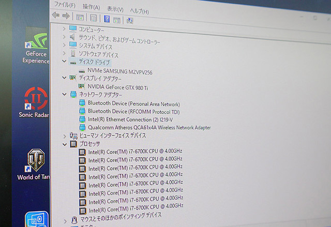Image resolution: width=331 pixels, height=227 pixels.
Task: Collapse the ネットワーク アダプター node
Action: tap(64, 94)
